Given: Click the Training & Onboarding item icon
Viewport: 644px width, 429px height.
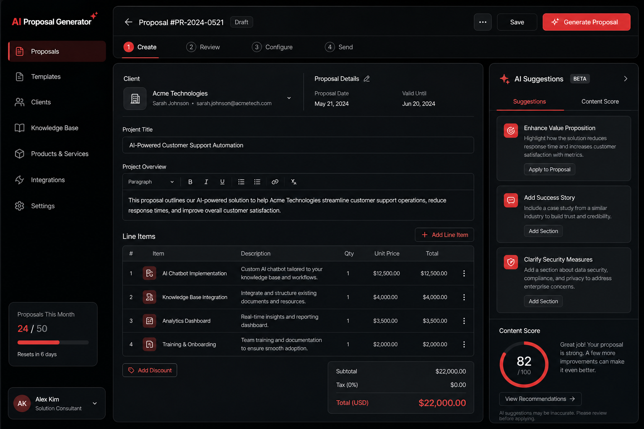Looking at the screenshot, I should 149,344.
